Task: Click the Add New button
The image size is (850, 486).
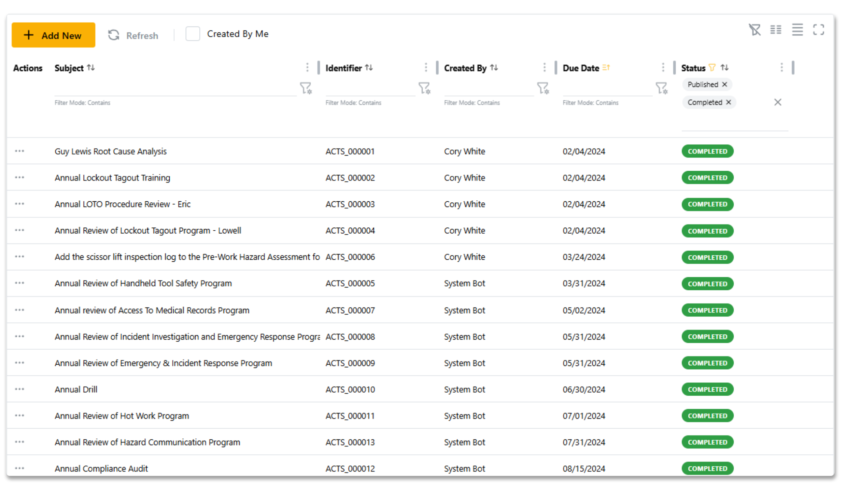Action: coord(53,35)
